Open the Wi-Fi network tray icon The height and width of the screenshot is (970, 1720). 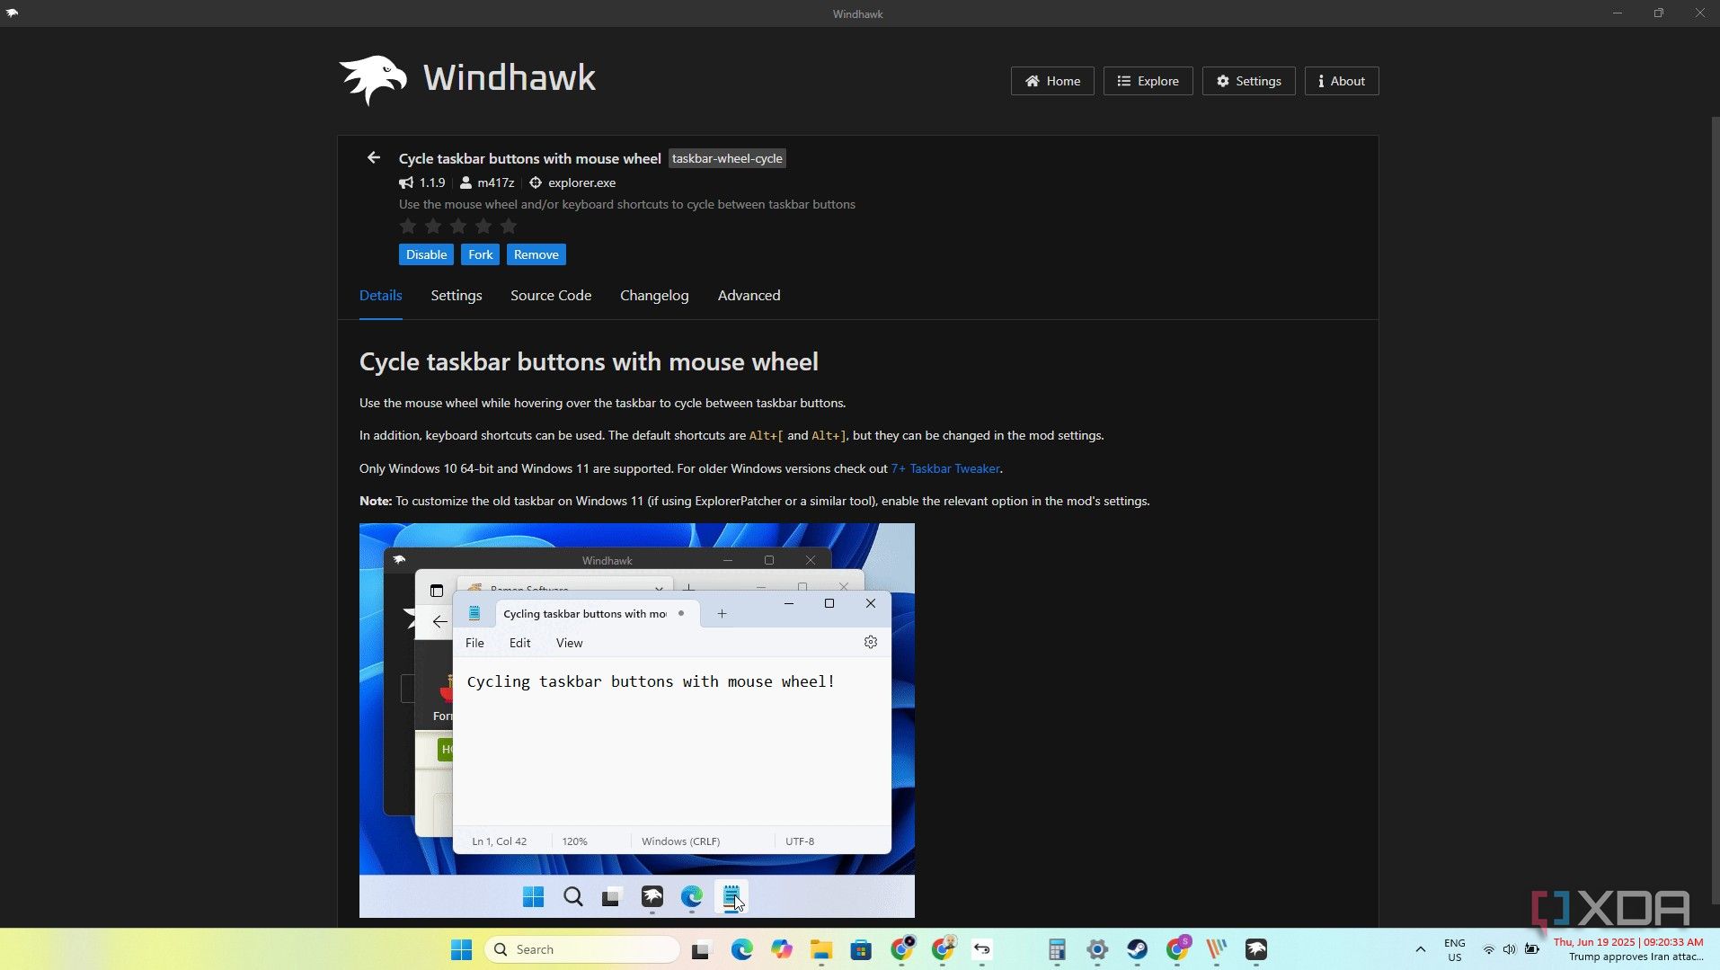[x=1489, y=949]
